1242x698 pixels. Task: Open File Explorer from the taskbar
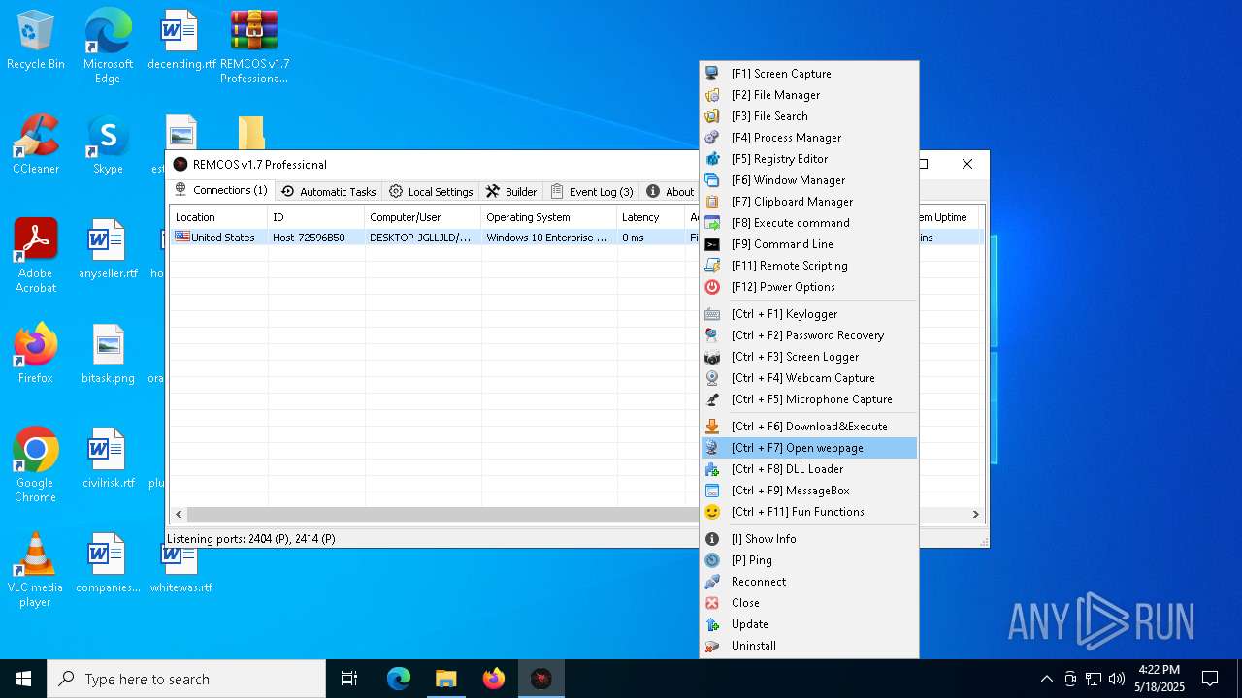pos(446,679)
